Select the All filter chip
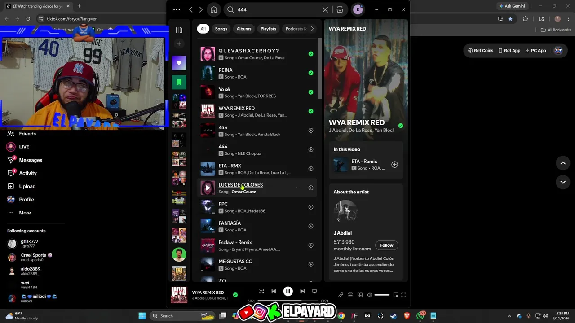Viewport: 575px width, 323px height. tap(203, 29)
